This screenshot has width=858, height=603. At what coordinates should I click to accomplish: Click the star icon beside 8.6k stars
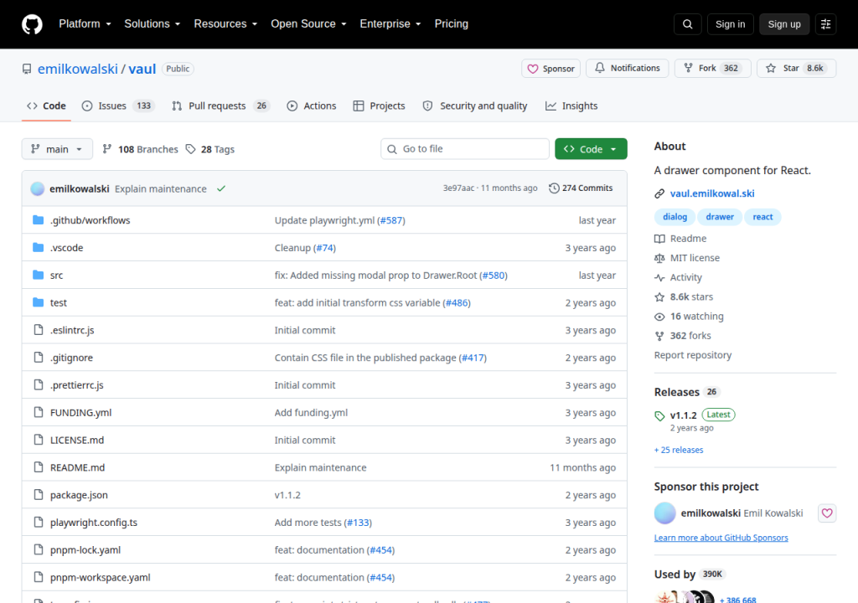pos(659,297)
